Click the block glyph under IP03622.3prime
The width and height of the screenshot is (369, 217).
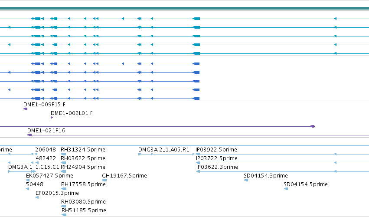[x=198, y=171]
